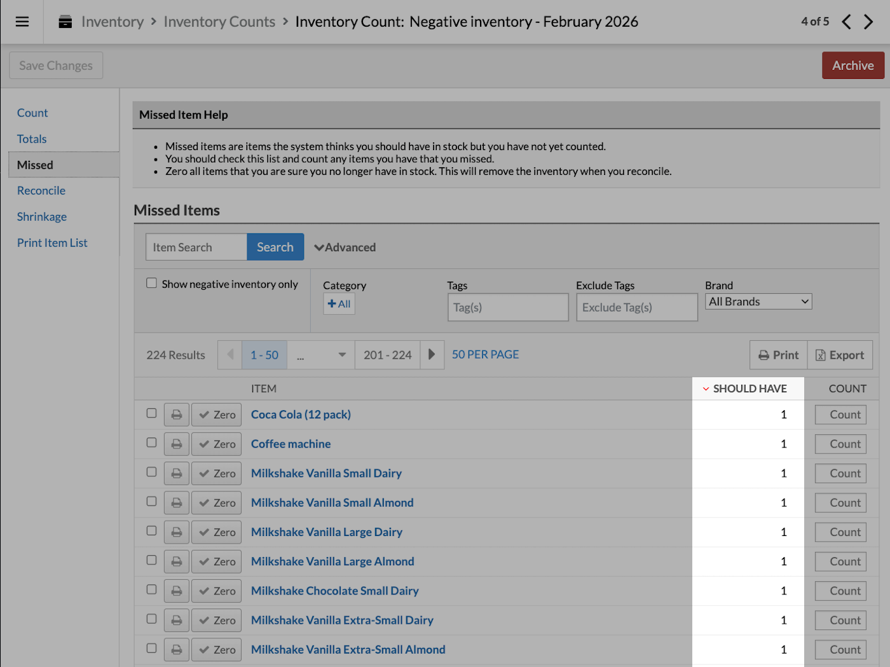Viewport: 890px width, 667px height.
Task: Enable Show negative inventory only
Action: 151,282
